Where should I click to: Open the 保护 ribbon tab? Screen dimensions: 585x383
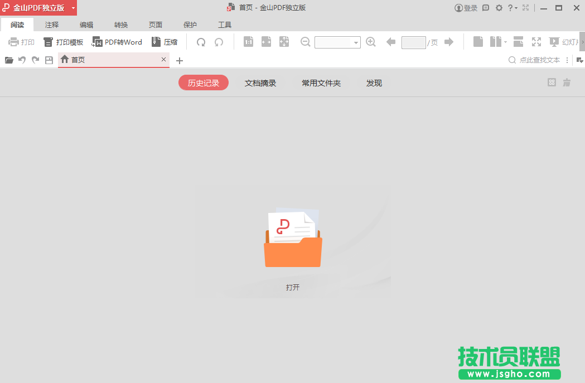click(x=190, y=25)
